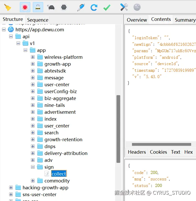Toggle breakpoints hexagon icon
Screen dimensions: 196x201
(x=64, y=7)
